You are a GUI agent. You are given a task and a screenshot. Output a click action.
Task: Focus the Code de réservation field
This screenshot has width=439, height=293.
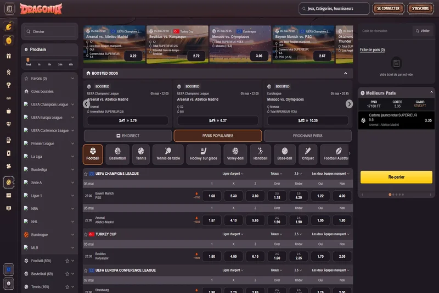pos(385,31)
